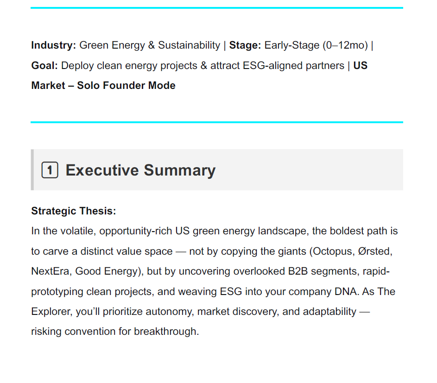Click the word breakthrough ending the paragraph
The height and width of the screenshot is (383, 437).
(165, 332)
